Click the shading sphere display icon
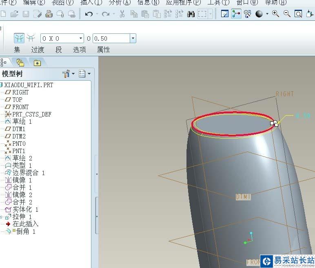Image resolution: width=315 pixels, height=268 pixels. [259, 14]
